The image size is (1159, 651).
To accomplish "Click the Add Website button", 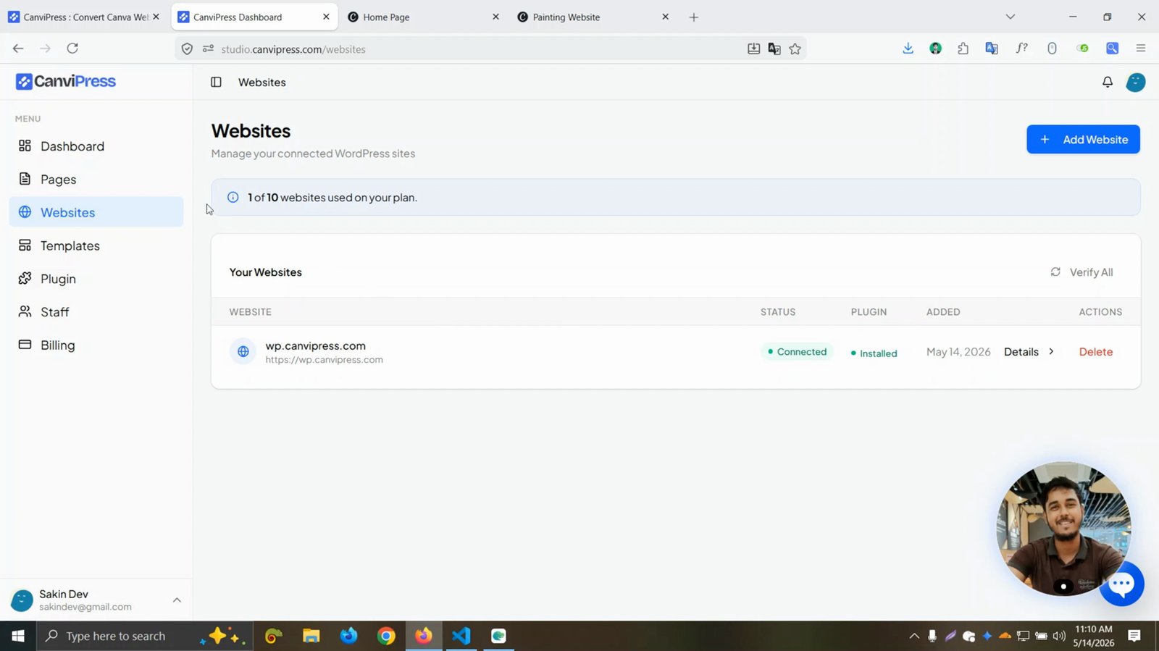I will point(1083,140).
